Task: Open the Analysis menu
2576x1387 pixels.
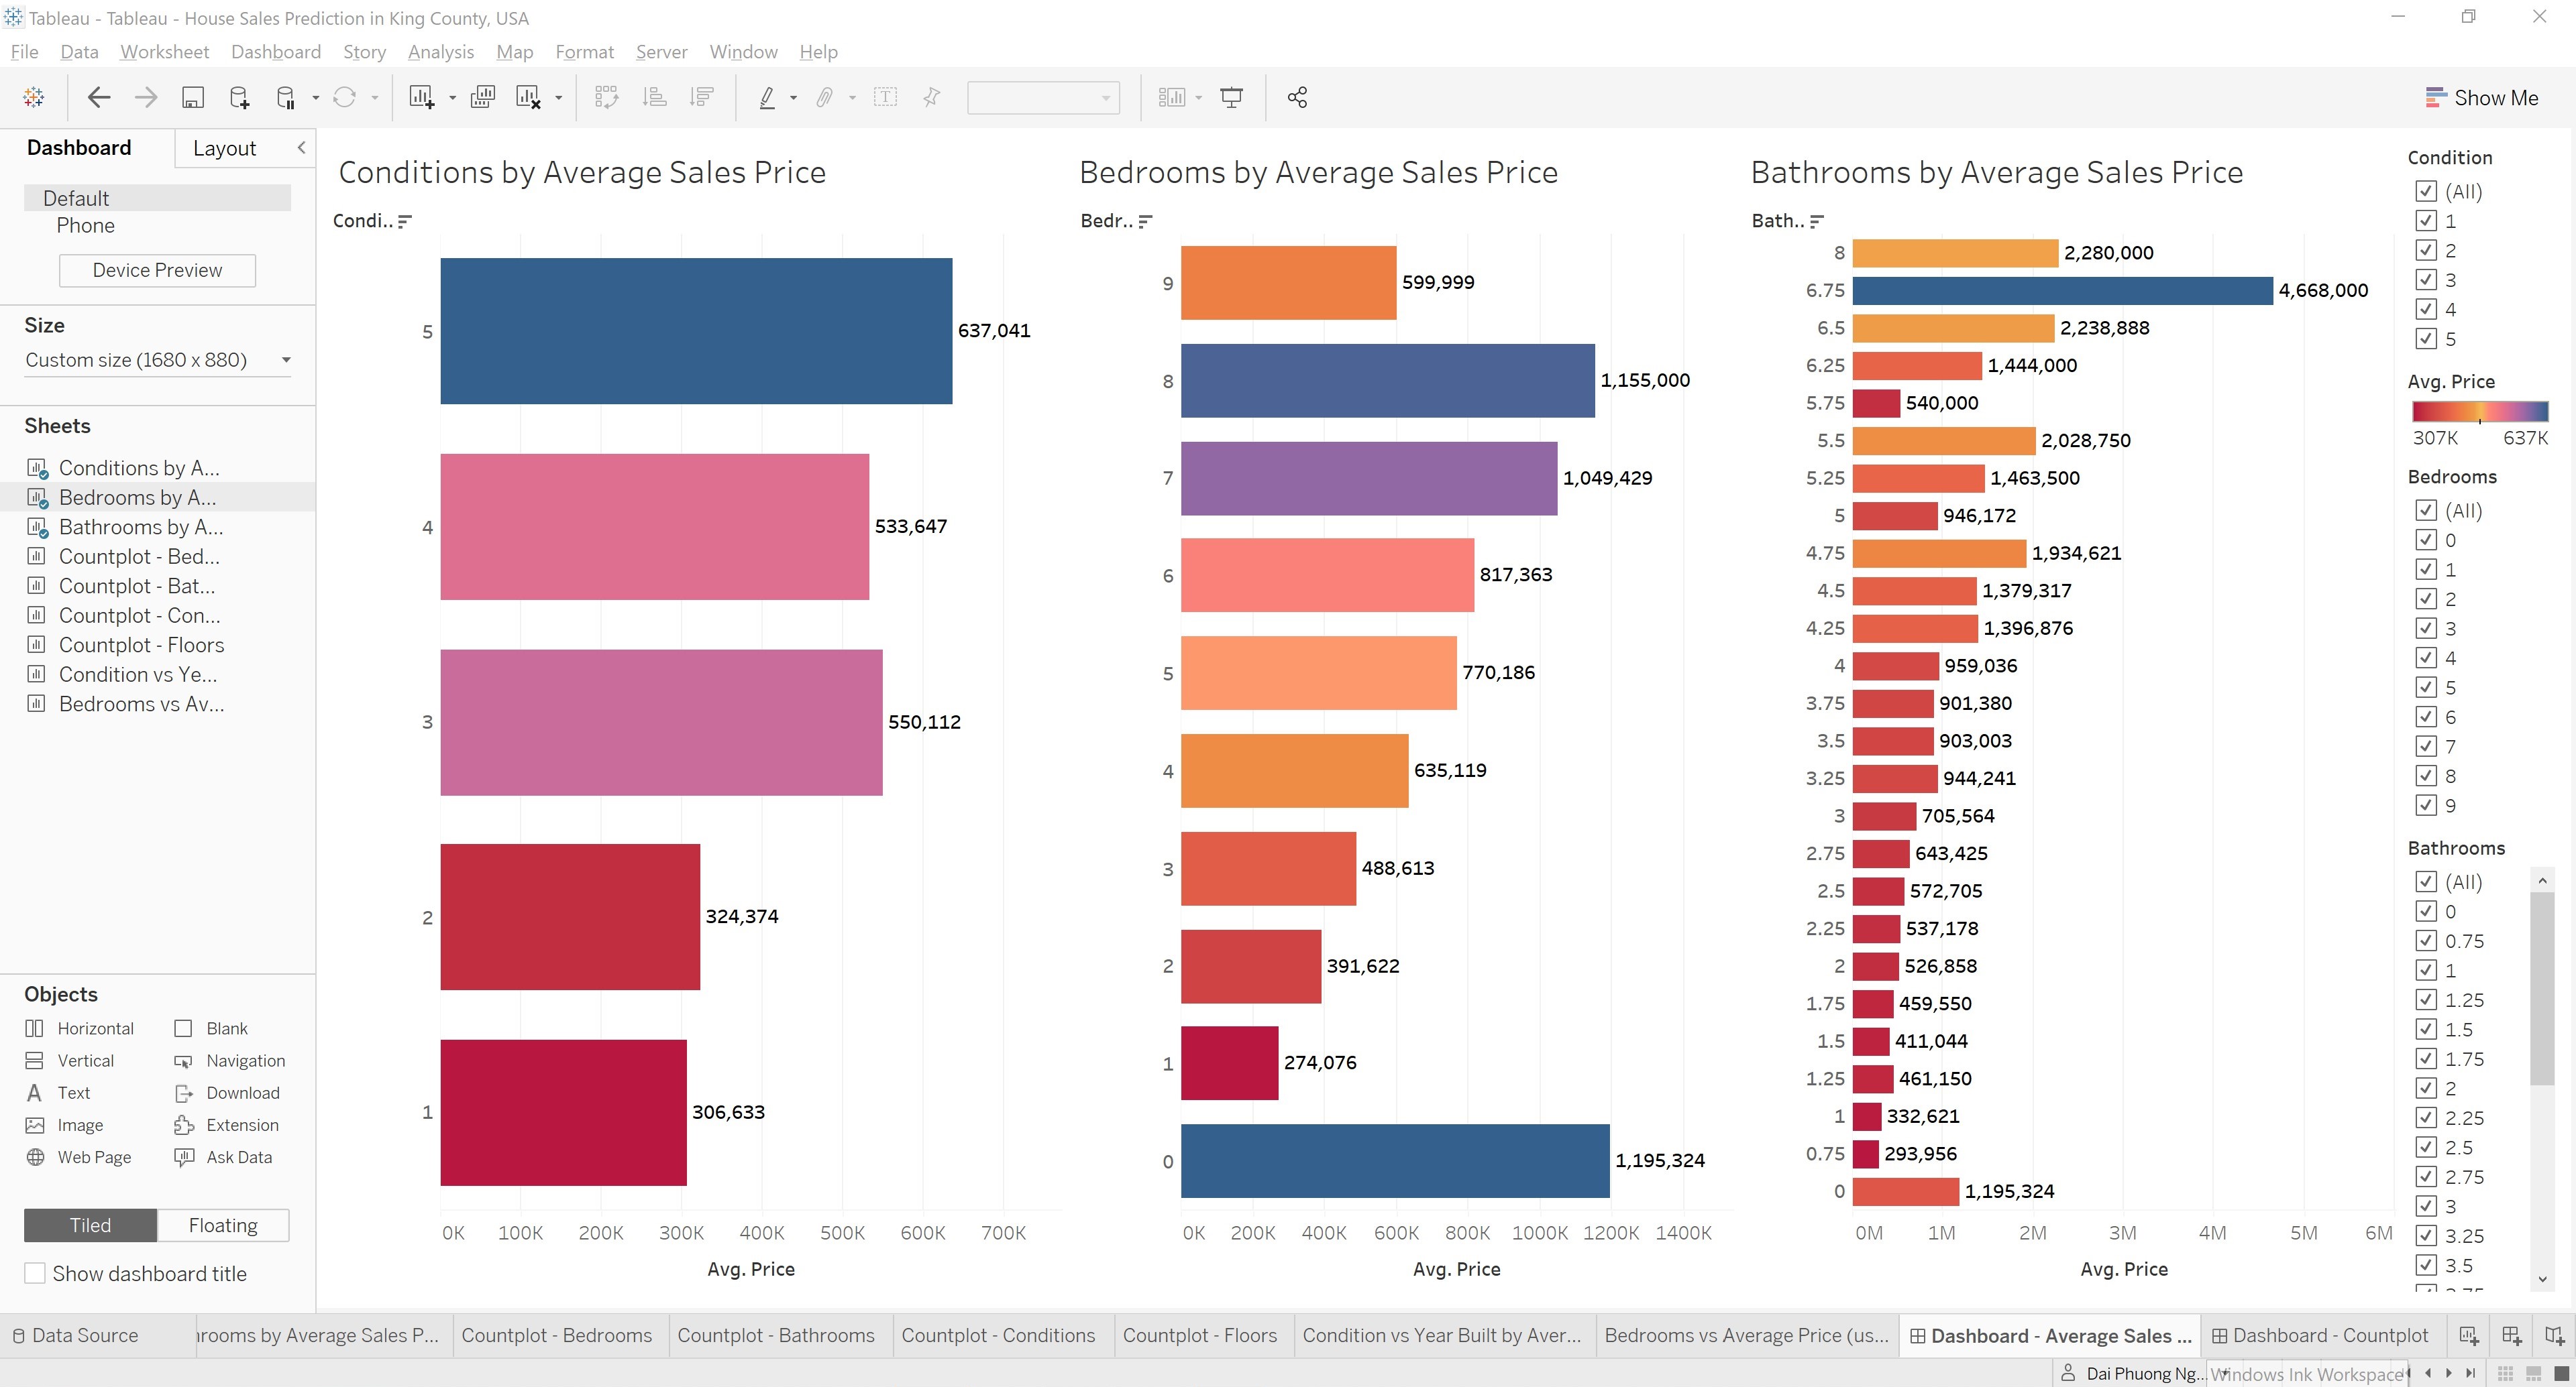Action: (x=441, y=51)
